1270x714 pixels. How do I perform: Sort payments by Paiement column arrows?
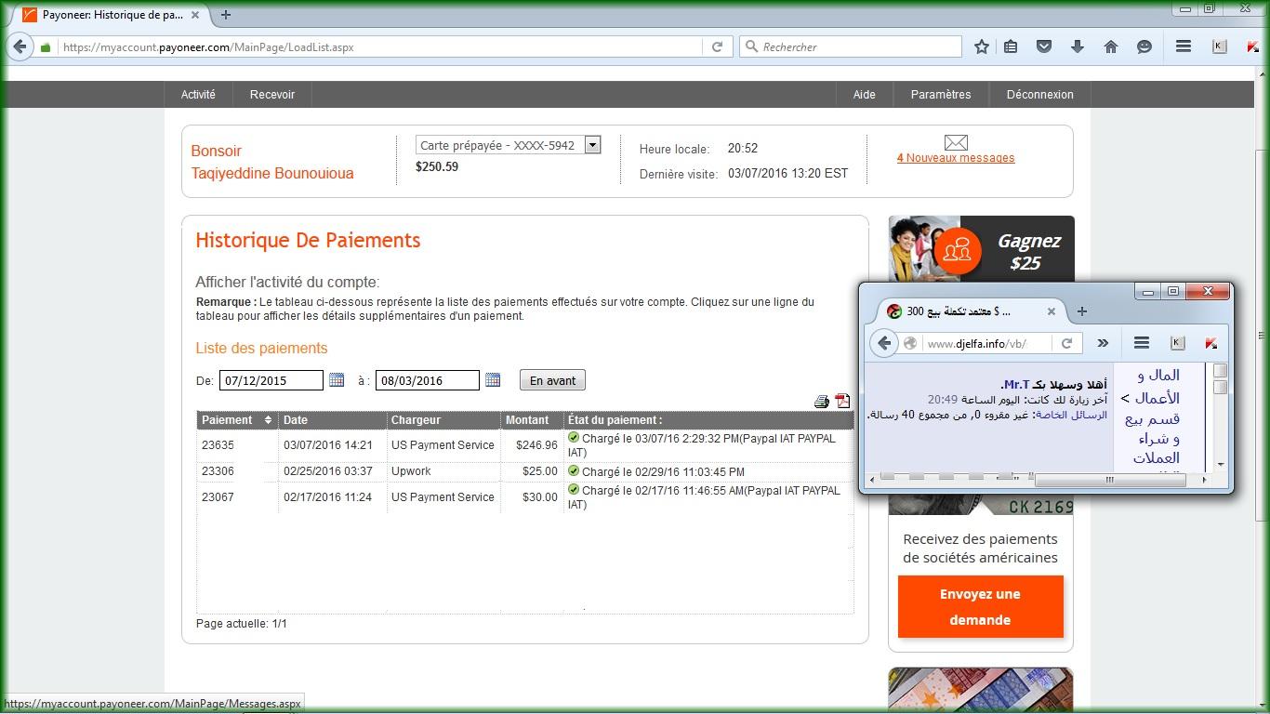point(268,420)
